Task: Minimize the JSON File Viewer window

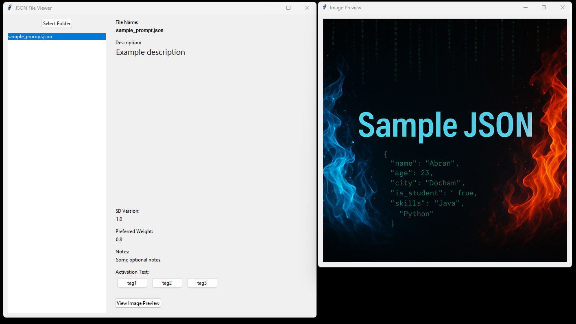Action: [x=270, y=8]
